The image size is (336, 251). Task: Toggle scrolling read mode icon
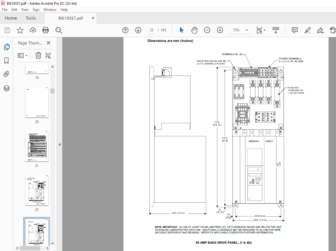tap(276, 30)
